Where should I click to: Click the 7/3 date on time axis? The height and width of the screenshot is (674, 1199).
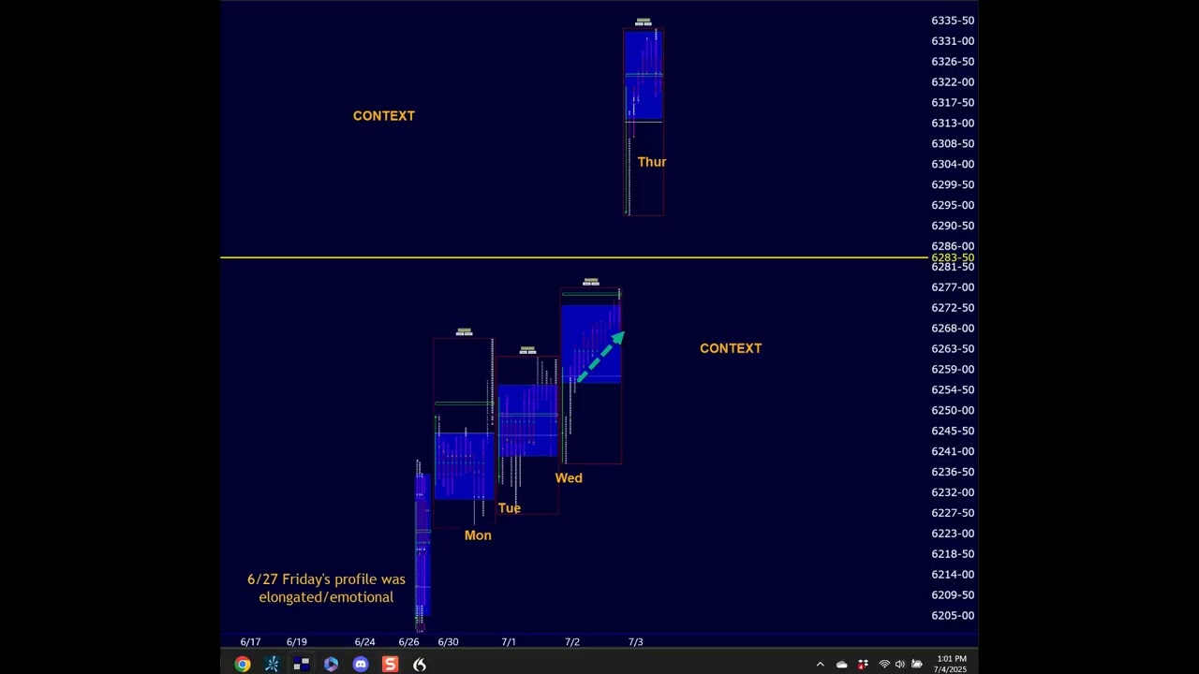[636, 642]
